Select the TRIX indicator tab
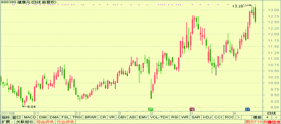The width and height of the screenshot is (281, 124). (x=77, y=118)
